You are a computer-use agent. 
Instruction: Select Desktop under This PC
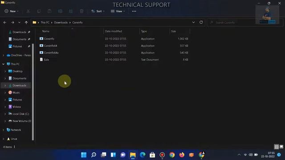[17, 71]
